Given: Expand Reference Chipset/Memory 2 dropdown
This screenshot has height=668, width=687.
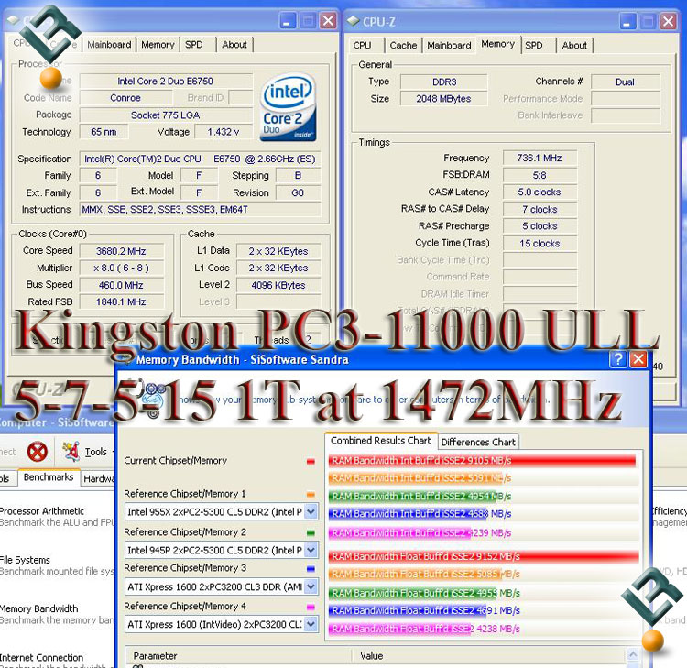Looking at the screenshot, I should pyautogui.click(x=311, y=550).
